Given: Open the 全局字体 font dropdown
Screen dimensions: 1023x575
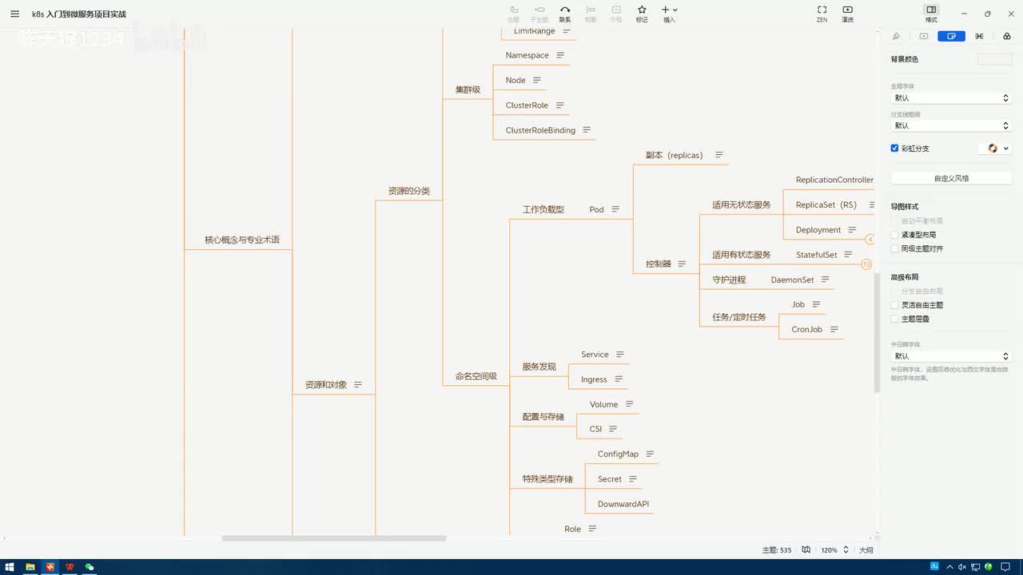Looking at the screenshot, I should (x=951, y=98).
